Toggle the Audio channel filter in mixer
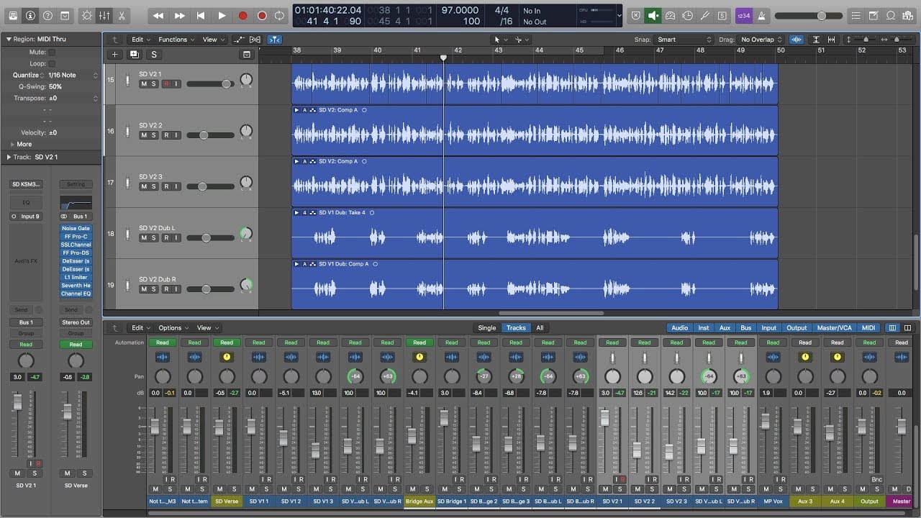 click(679, 328)
